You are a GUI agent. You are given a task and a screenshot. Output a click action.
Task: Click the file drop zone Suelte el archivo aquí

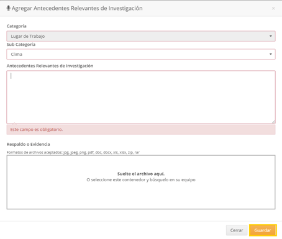coord(141,182)
